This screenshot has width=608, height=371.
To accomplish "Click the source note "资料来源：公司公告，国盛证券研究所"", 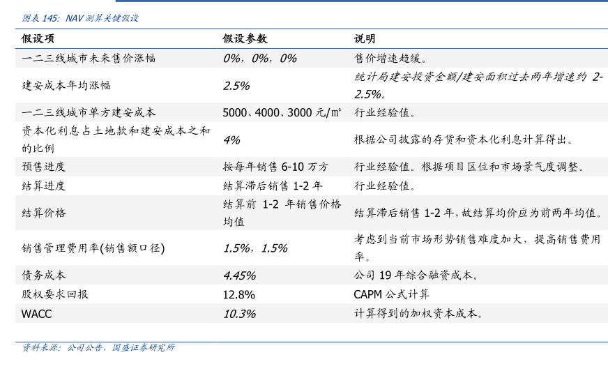I will coord(98,348).
